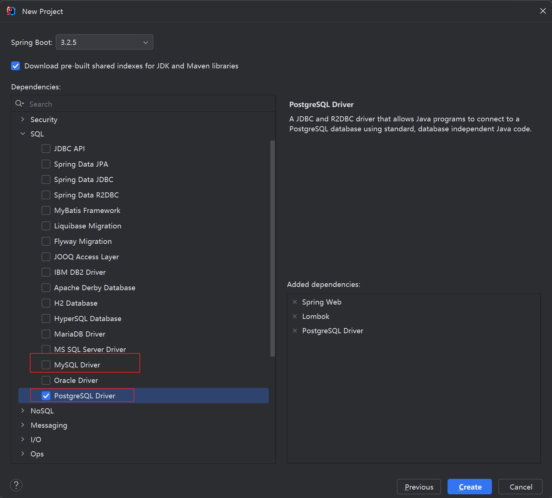Click the IntelliJ IDEA logo icon
552x498 pixels.
coord(11,11)
